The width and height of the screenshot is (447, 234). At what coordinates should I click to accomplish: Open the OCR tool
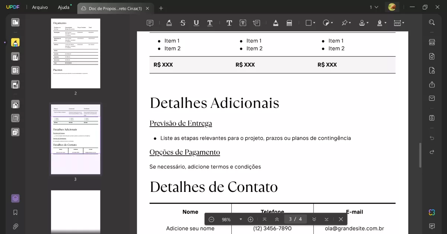pyautogui.click(x=431, y=42)
